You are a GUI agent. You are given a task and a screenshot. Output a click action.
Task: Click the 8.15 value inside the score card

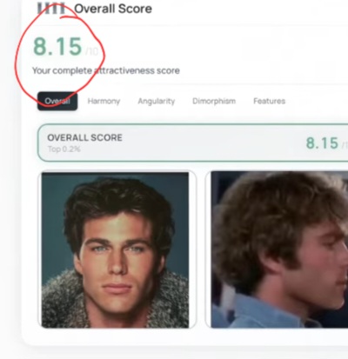(x=322, y=143)
